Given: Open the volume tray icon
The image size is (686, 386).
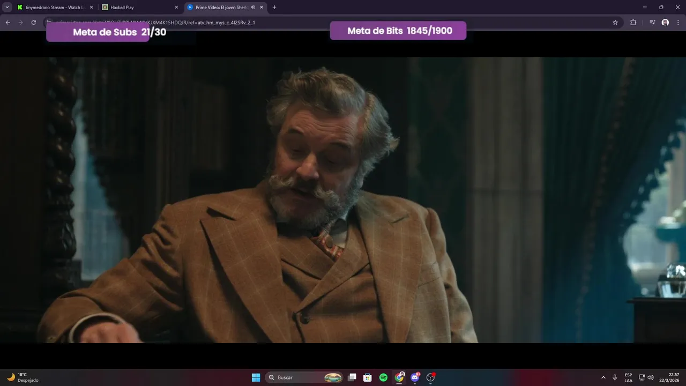Looking at the screenshot, I should point(651,377).
